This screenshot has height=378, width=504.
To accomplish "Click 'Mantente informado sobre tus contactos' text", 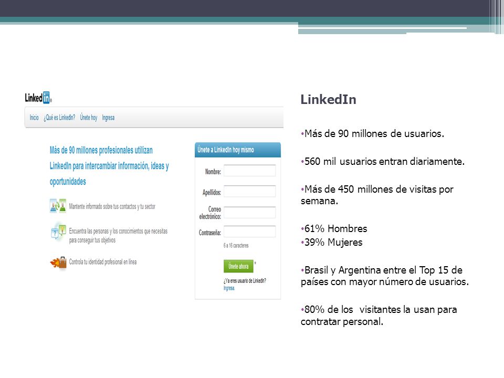I will [x=112, y=206].
